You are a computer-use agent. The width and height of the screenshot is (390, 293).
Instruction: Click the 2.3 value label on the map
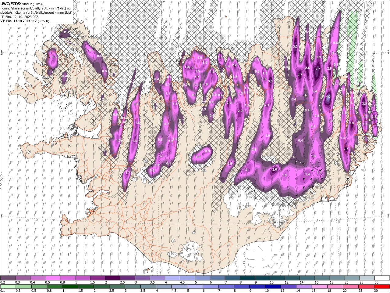pyautogui.click(x=374, y=117)
